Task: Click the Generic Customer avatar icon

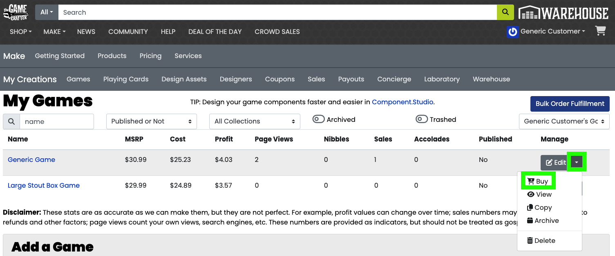Action: pyautogui.click(x=512, y=31)
